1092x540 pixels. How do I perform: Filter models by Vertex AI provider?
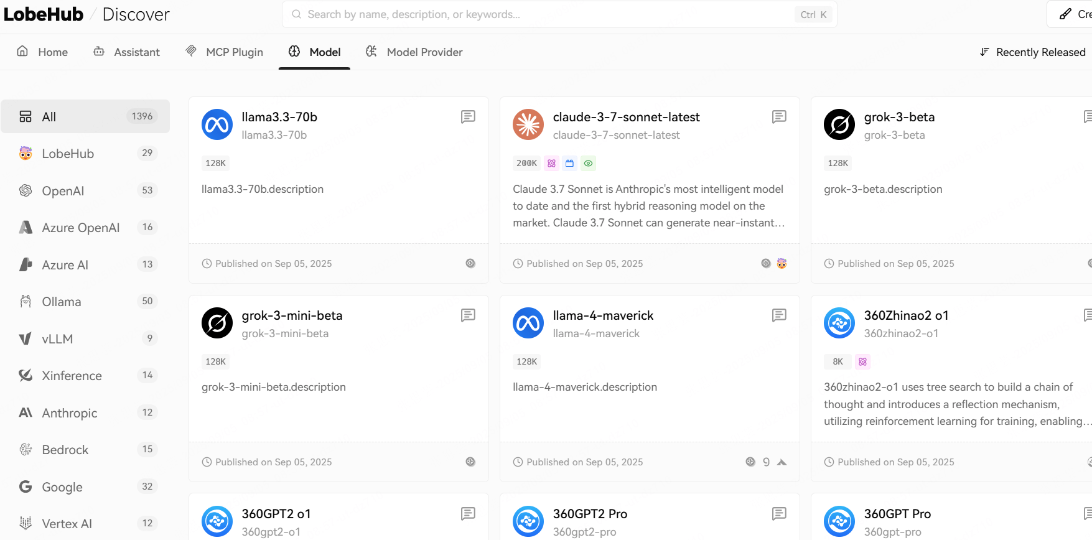(x=85, y=524)
